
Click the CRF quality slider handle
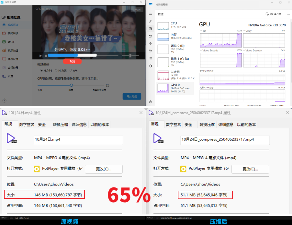coord(72,85)
